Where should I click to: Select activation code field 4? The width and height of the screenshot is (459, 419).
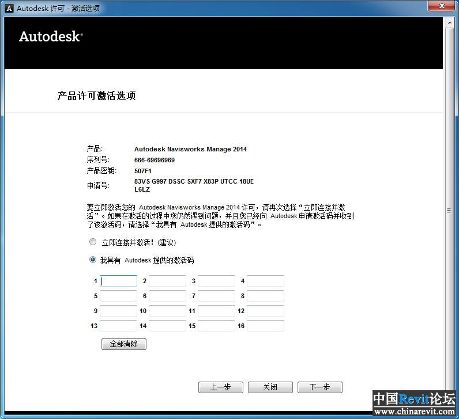point(265,281)
